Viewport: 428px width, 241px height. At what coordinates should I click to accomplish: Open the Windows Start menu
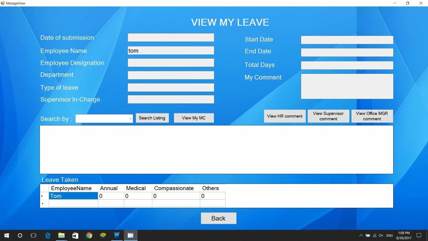pyautogui.click(x=7, y=235)
